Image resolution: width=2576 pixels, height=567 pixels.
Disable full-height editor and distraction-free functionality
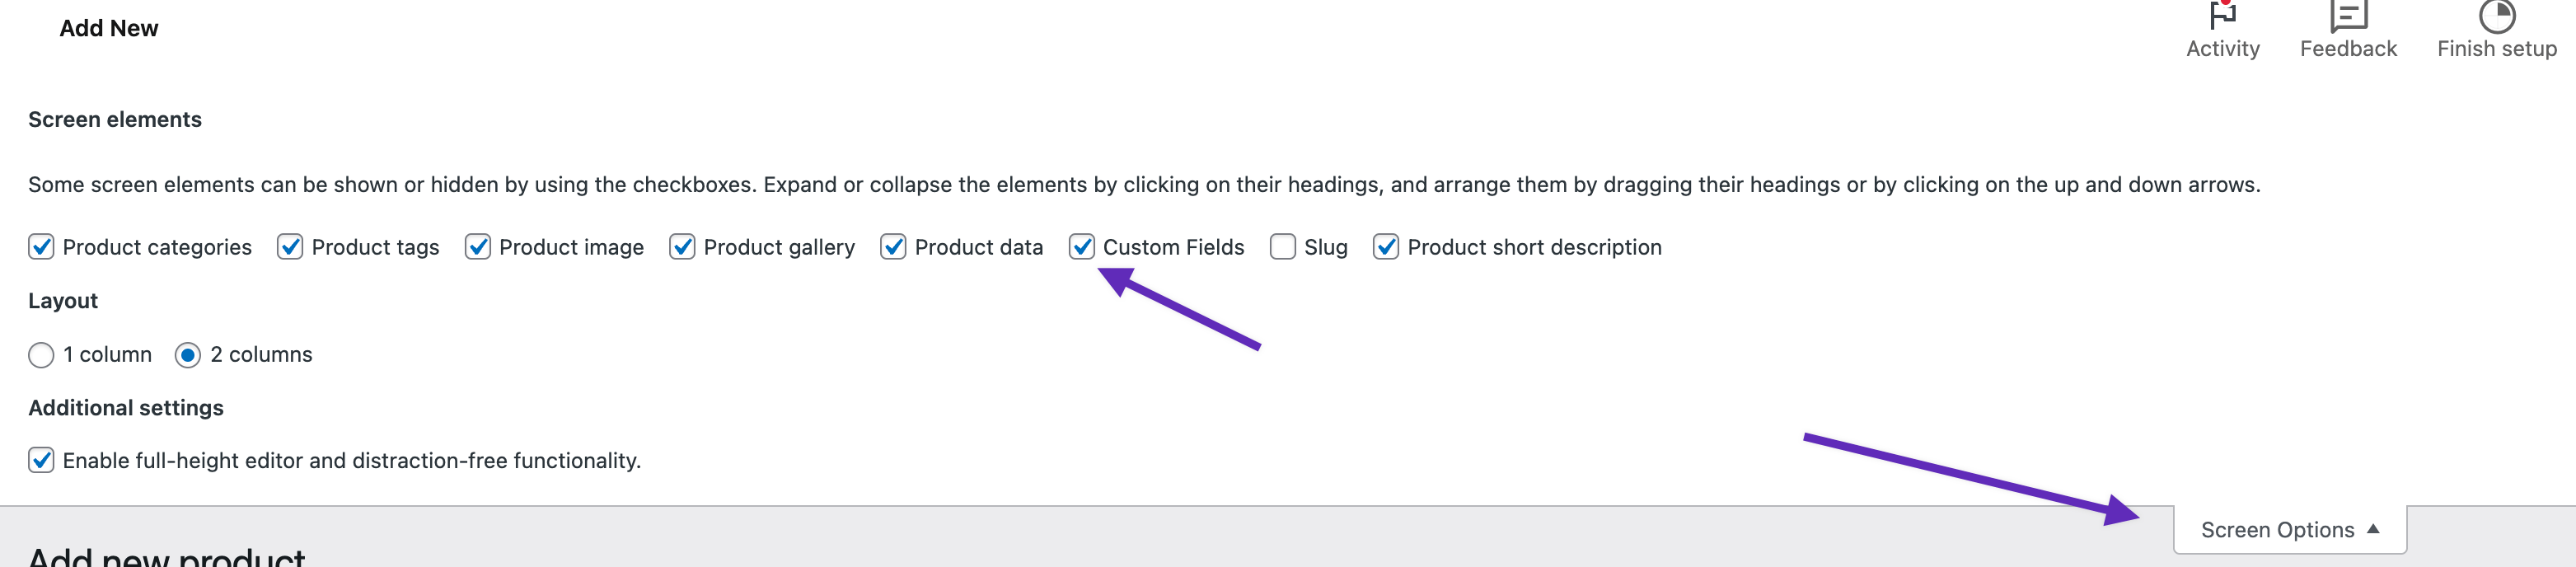point(40,461)
